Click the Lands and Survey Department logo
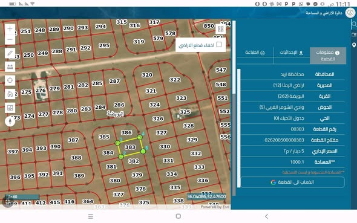This screenshot has width=357, height=223. point(350,13)
